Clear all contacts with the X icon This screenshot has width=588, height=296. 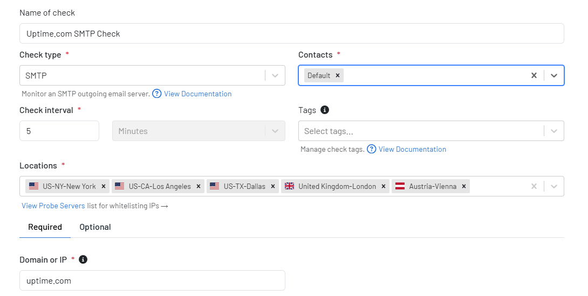coord(534,75)
